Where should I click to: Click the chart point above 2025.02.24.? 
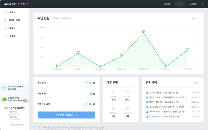point(56,67)
